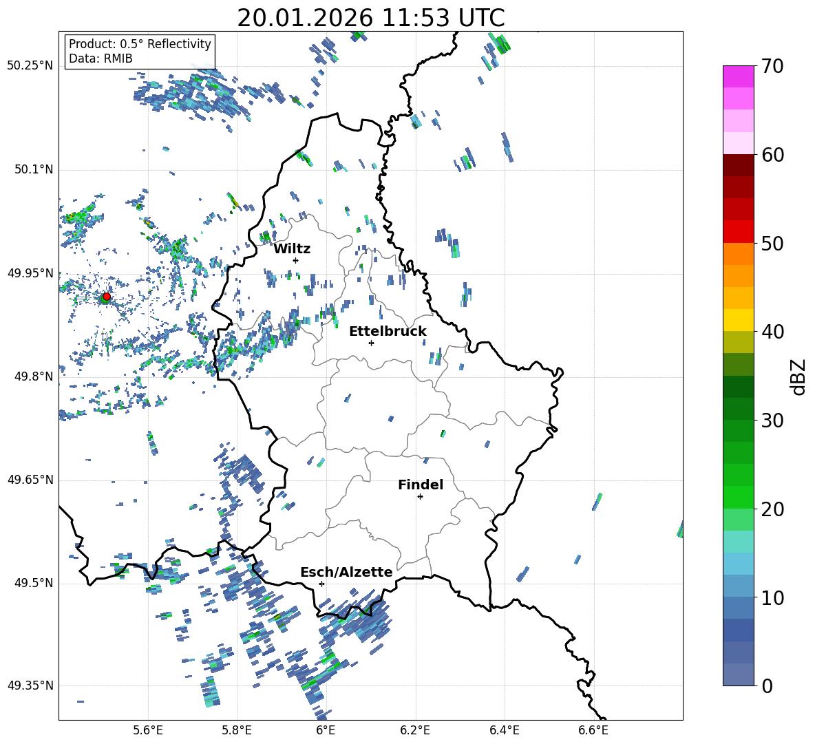Image resolution: width=815 pixels, height=744 pixels.
Task: Click the Data: RMIB text
Action: click(x=100, y=59)
